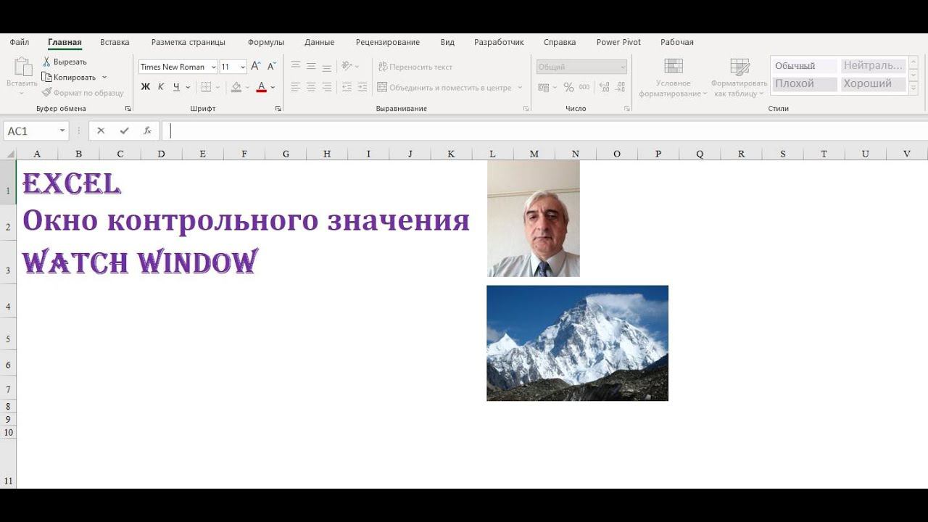Switch to the Разметка страницы tab
The height and width of the screenshot is (522, 928).
pyautogui.click(x=188, y=42)
